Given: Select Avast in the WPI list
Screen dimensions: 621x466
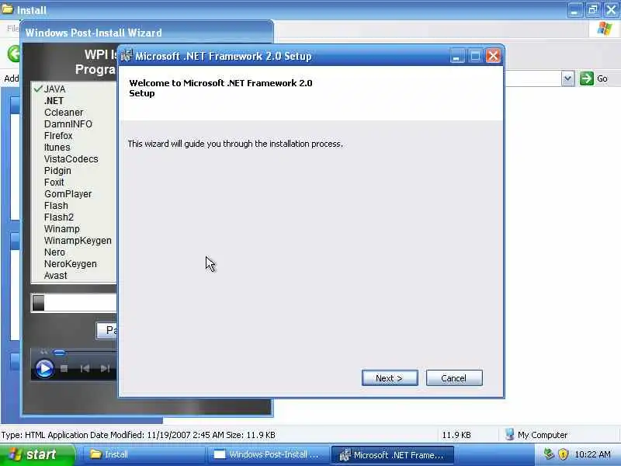Looking at the screenshot, I should click(55, 276).
